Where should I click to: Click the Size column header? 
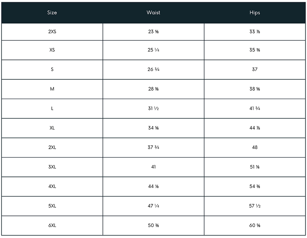tap(52, 13)
